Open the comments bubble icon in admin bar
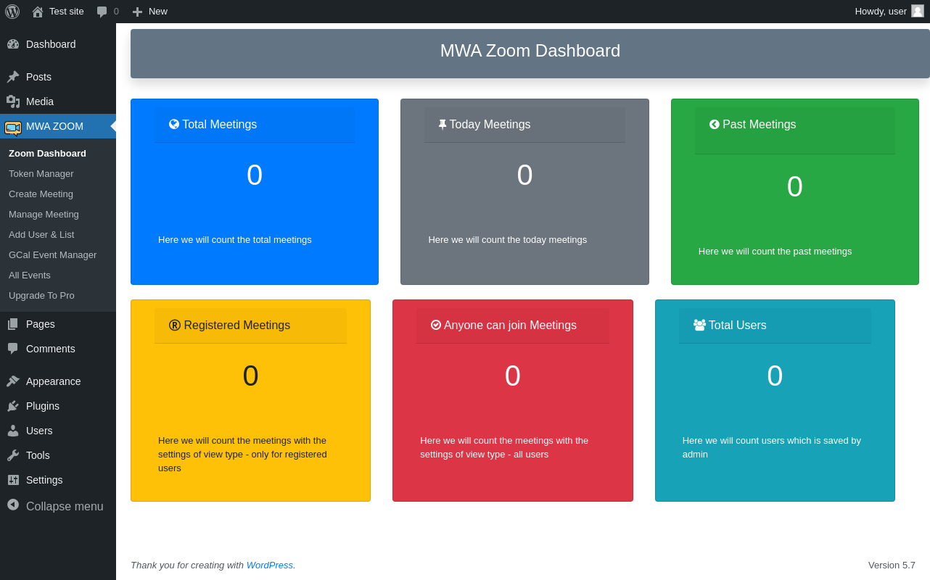The image size is (930, 580). tap(102, 12)
